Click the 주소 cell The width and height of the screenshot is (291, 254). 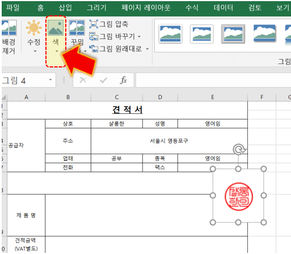[68, 141]
